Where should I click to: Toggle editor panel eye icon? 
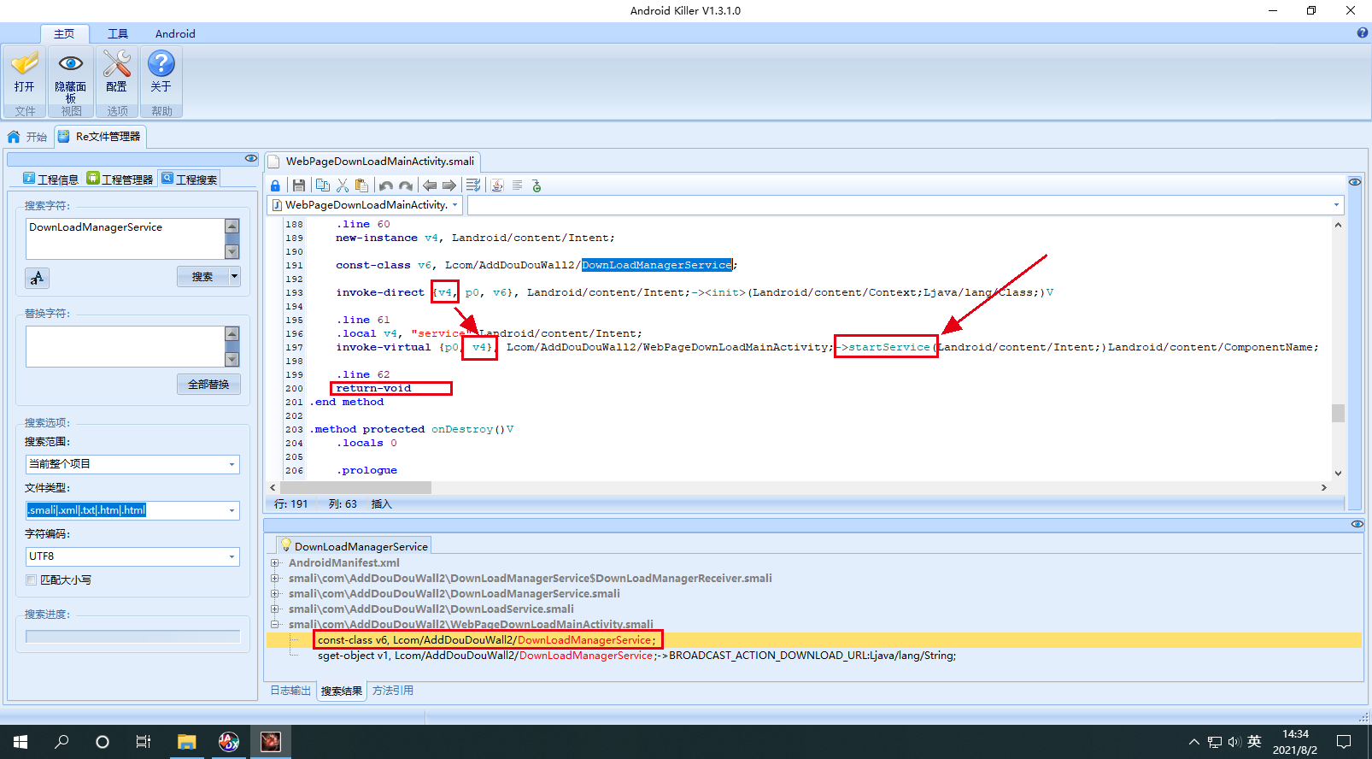tap(1355, 182)
